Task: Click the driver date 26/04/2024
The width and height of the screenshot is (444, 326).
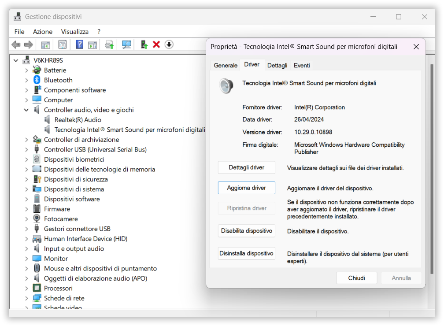Action: 309,119
